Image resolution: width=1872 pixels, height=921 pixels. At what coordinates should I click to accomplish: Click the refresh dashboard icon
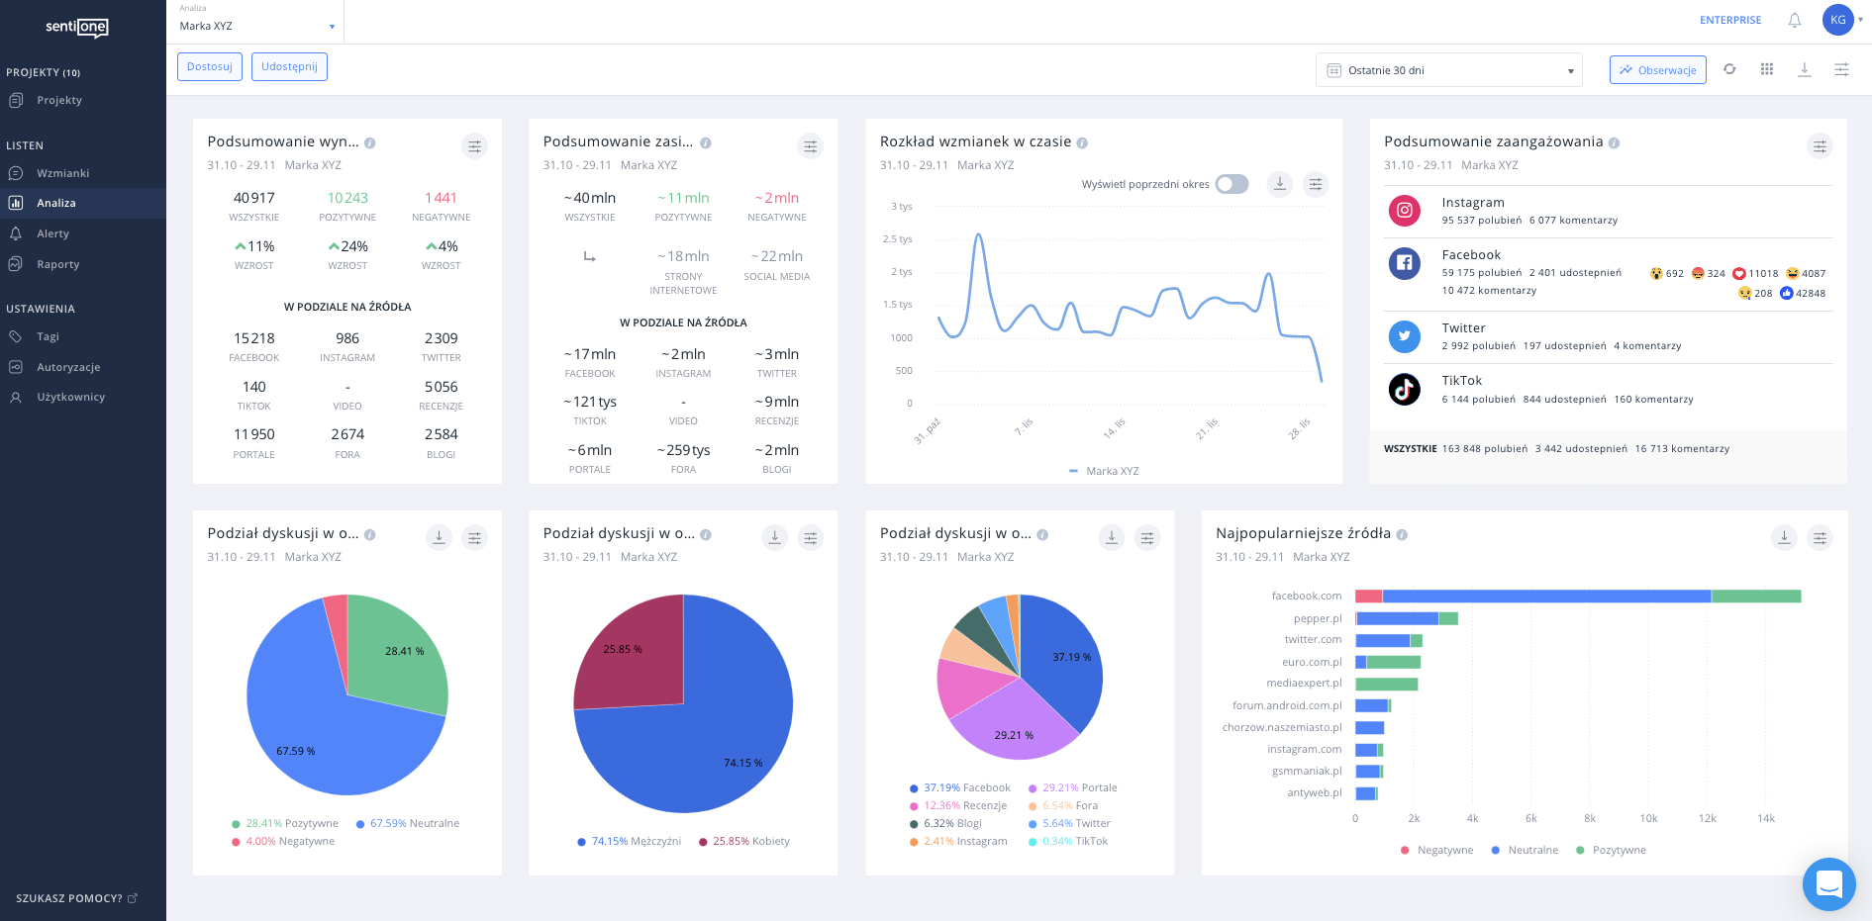coord(1729,69)
